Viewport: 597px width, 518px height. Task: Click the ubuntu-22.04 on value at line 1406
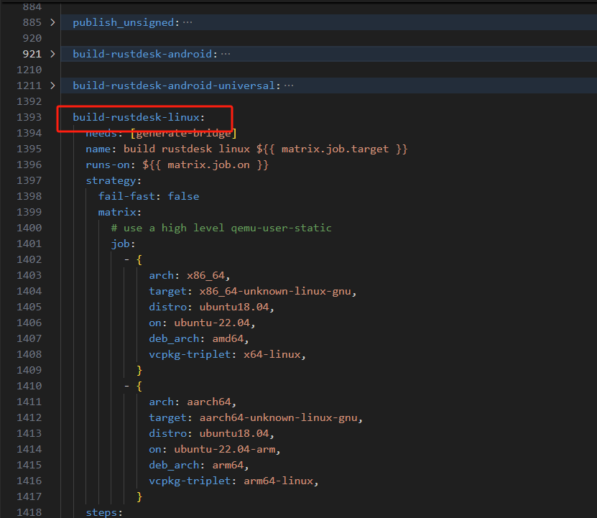[212, 323]
